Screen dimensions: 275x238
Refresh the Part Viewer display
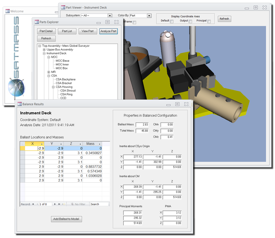(224, 19)
